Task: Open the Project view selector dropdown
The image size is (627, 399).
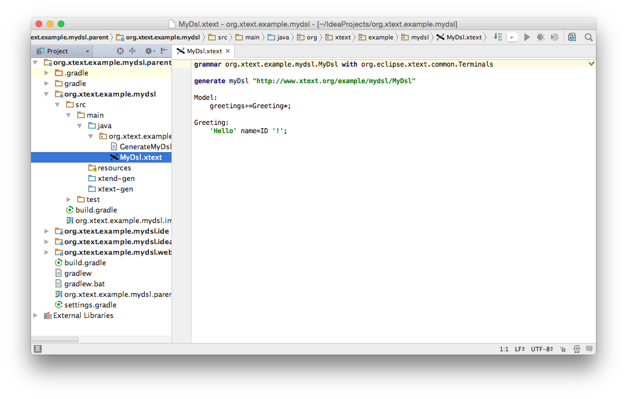Action: coord(63,51)
